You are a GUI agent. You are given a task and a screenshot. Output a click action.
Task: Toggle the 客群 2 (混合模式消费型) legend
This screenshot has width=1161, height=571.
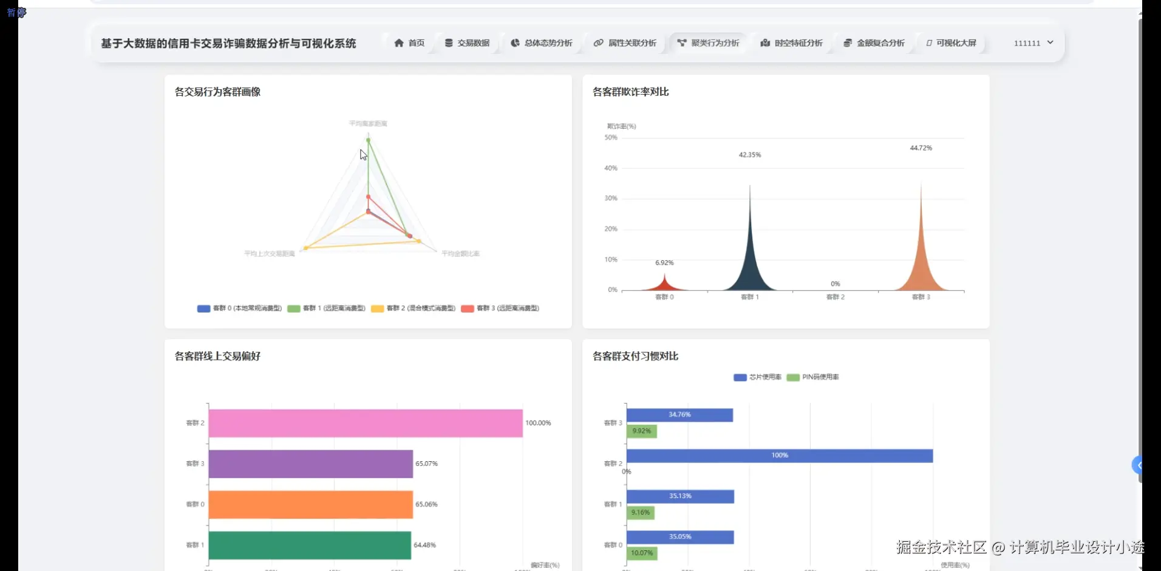pyautogui.click(x=414, y=308)
